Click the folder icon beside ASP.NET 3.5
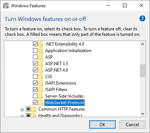This screenshot has width=150, height=133. 41,64
